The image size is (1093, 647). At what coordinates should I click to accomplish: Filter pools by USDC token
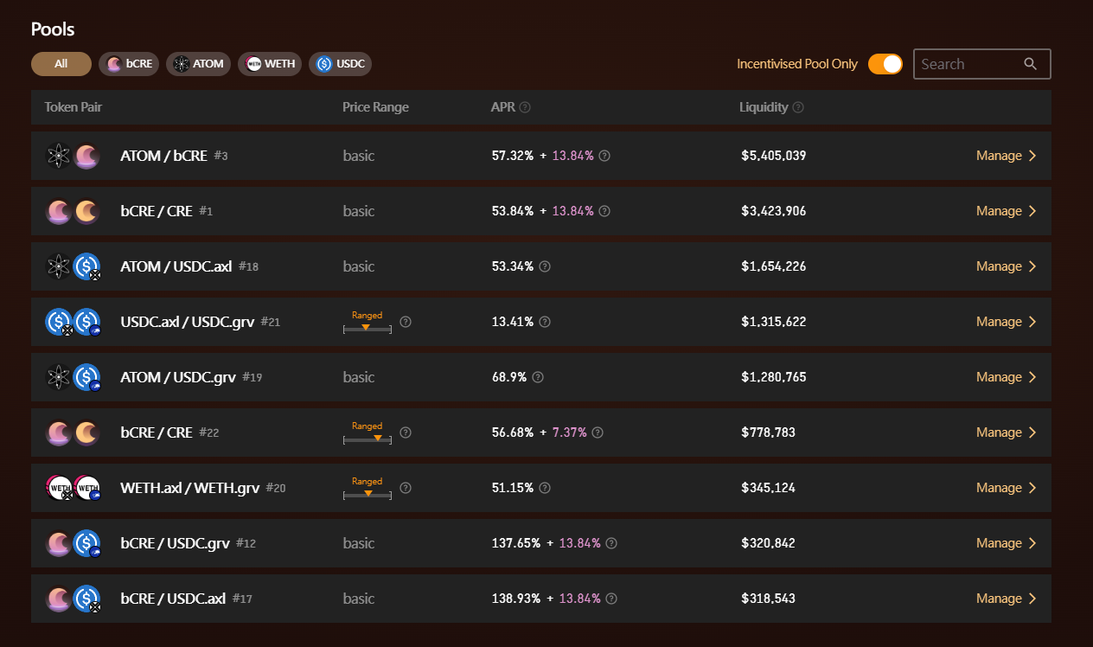(x=340, y=64)
